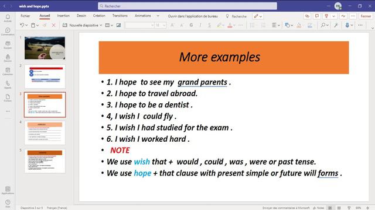Open the find (magnifier) dropdown
This screenshot has height=210, width=375.
coord(325,25)
